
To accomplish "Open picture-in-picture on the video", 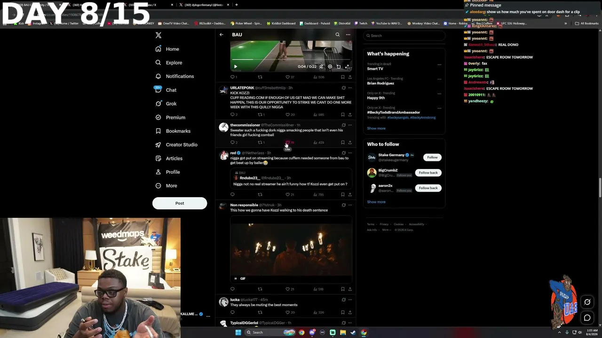I will (339, 67).
